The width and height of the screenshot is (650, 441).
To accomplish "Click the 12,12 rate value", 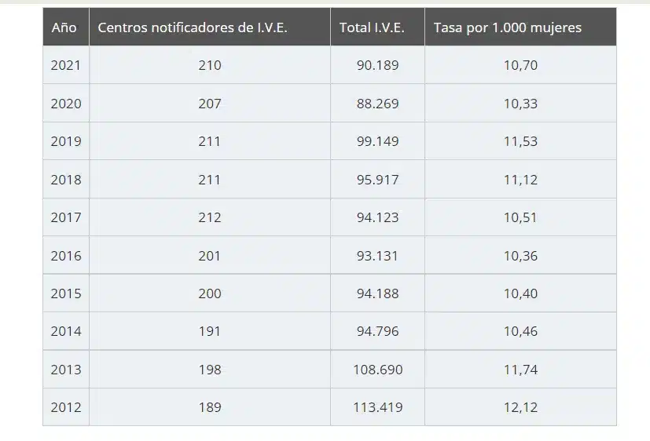I will 520,407.
